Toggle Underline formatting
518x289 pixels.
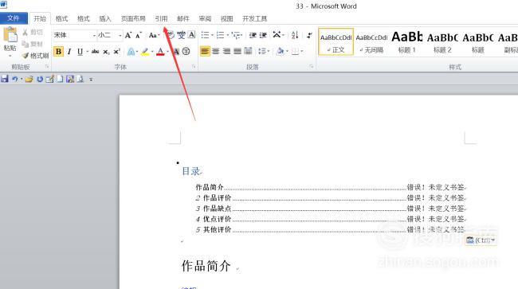click(x=80, y=52)
